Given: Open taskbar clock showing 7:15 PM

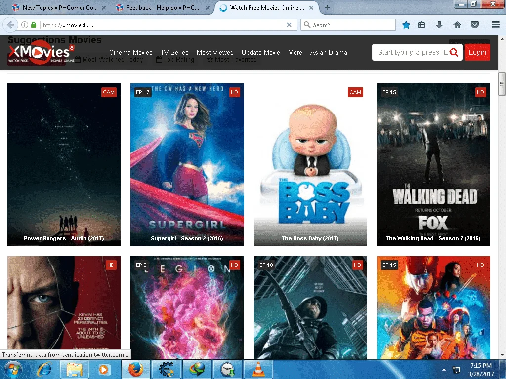Looking at the screenshot, I should pos(481,369).
